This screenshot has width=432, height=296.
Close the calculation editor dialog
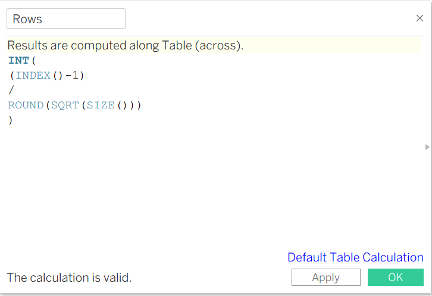[420, 18]
